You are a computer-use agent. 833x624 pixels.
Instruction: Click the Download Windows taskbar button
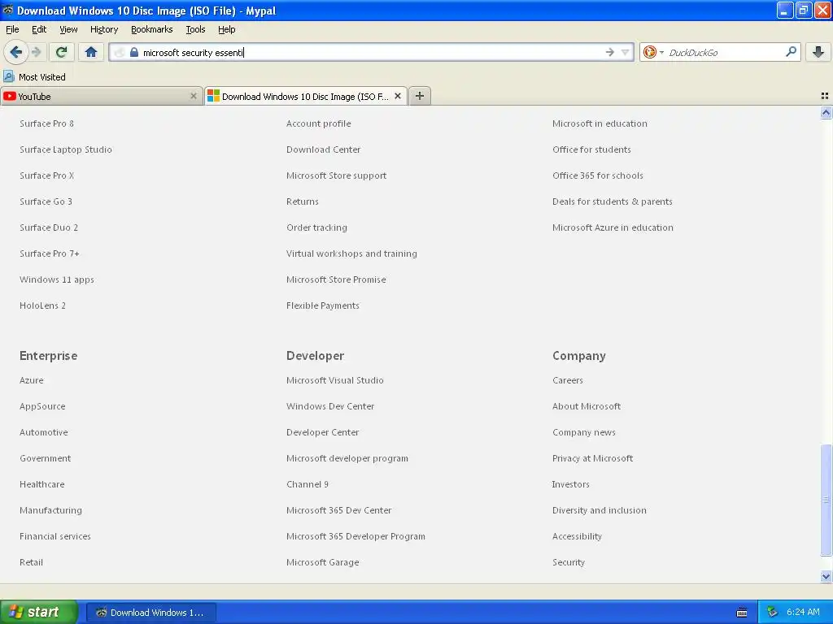[x=150, y=613]
